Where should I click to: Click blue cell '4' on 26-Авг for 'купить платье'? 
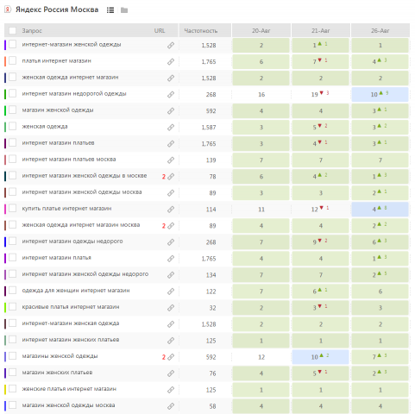(x=380, y=209)
